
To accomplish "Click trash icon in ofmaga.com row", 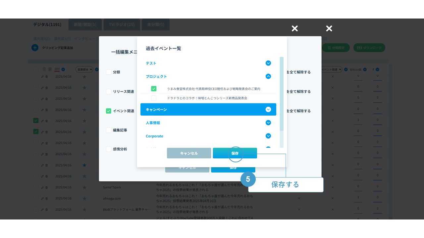I will 46,198.
